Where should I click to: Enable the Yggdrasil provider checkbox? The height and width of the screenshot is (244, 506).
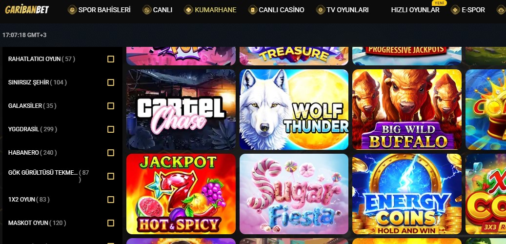coord(111,129)
